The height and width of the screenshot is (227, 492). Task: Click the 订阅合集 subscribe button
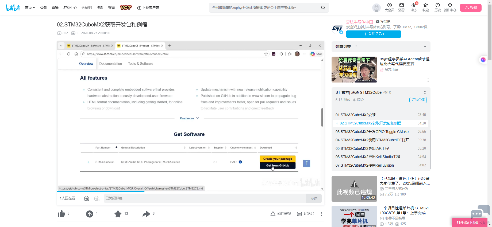[x=418, y=100]
